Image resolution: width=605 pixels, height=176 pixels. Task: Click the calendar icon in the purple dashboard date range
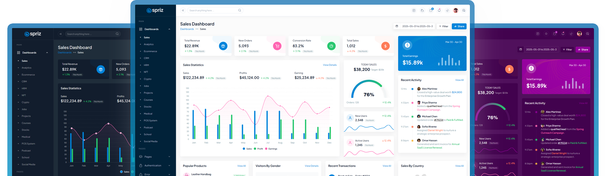click(520, 49)
